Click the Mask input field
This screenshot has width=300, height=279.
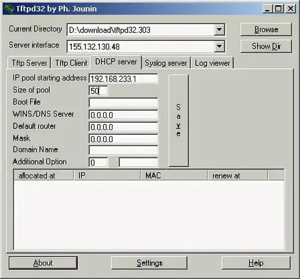pos(123,139)
